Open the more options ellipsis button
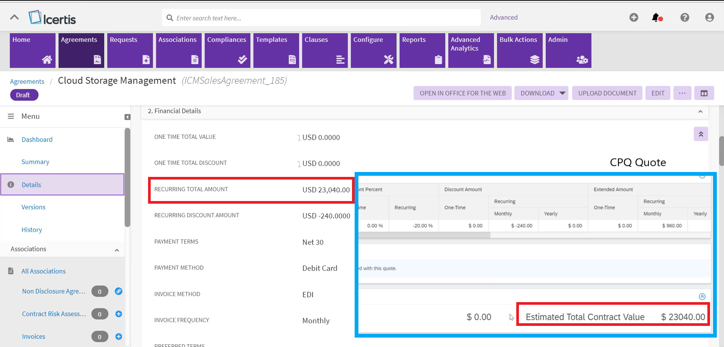 click(x=682, y=93)
